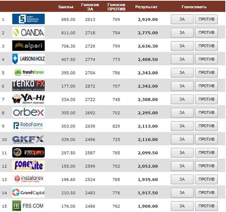The width and height of the screenshot is (226, 212).
Task: Open the TenkoFX logo
Action: [x=28, y=86]
